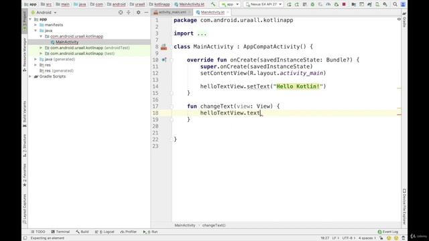Viewport: 429px width, 241px height.
Task: Click the app breadcrumb in navigation bar
Action: [x=31, y=5]
